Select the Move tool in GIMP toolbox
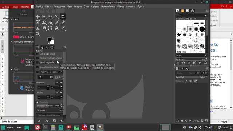 [x=38, y=16]
